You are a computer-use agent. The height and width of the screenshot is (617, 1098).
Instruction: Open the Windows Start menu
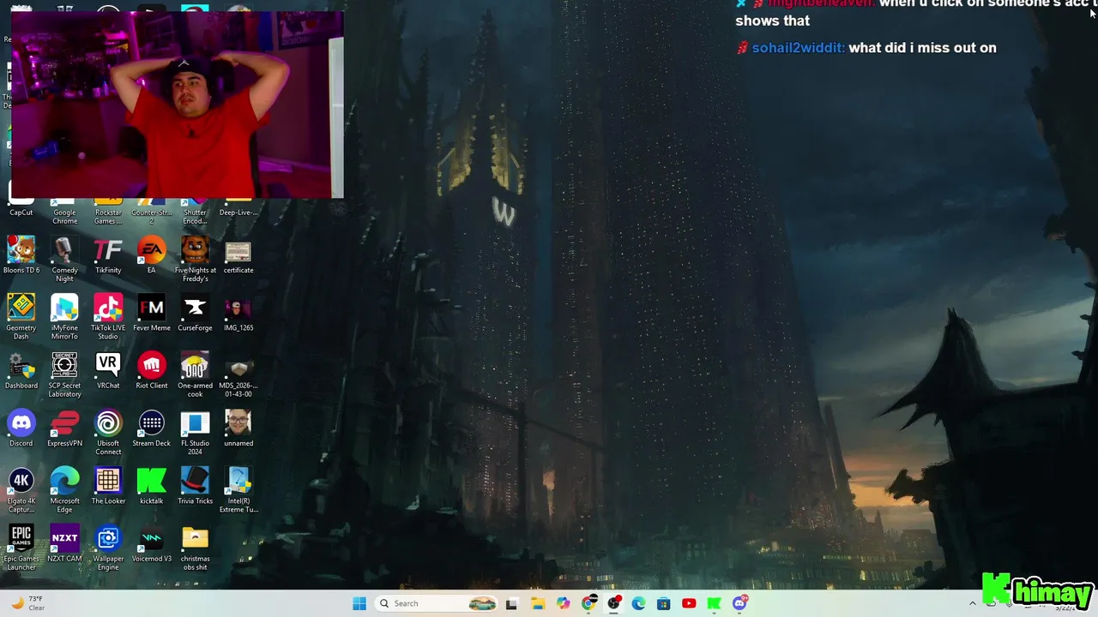click(359, 603)
